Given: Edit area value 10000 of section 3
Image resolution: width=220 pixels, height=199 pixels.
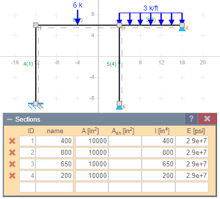Looking at the screenshot, I should click(92, 164).
